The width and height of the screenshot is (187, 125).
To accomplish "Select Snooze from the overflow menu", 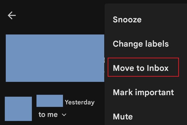I will pyautogui.click(x=127, y=20).
